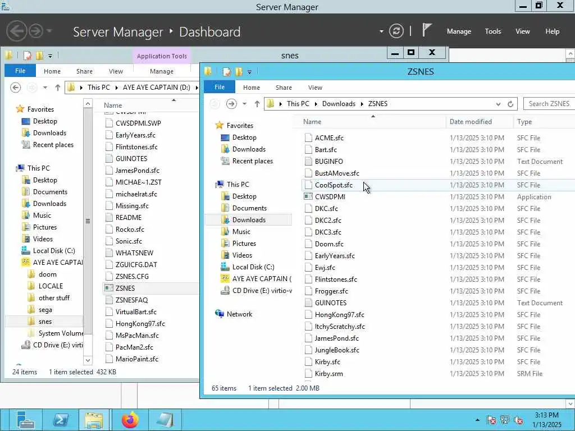The height and width of the screenshot is (431, 575).
Task: Open the Tools menu in Server Manager
Action: (493, 31)
